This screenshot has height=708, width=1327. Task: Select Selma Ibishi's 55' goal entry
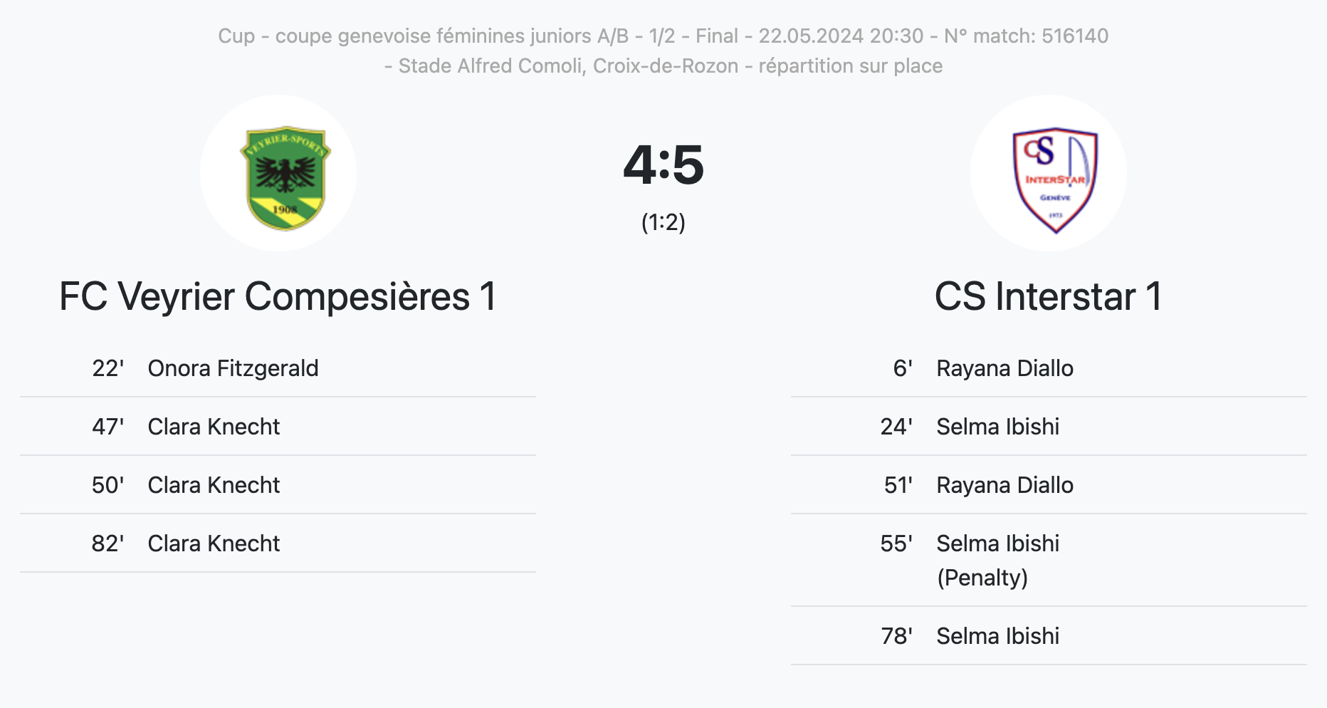tap(997, 543)
